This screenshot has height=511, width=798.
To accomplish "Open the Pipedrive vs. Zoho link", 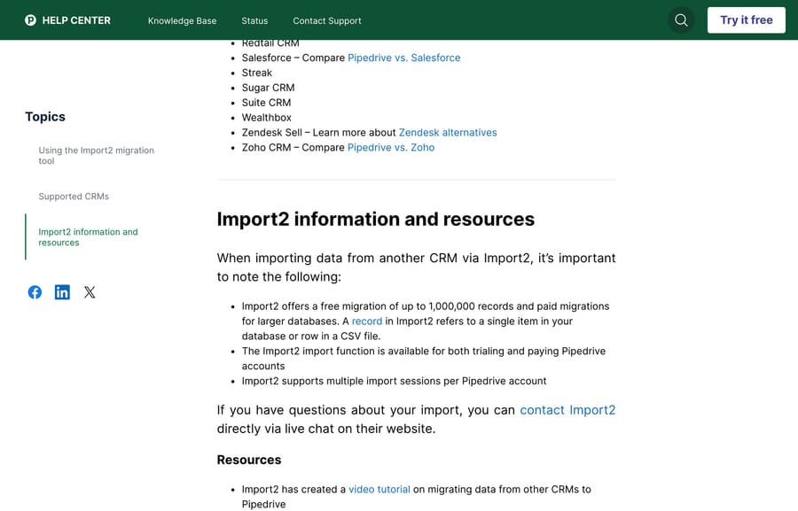I will [x=391, y=147].
